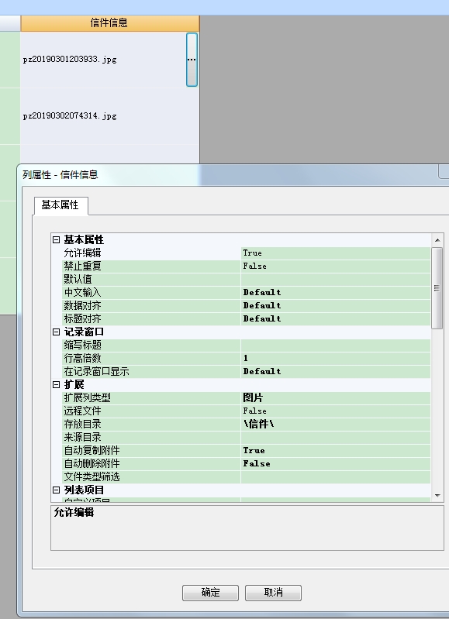
Task: Collapse the 列表项目 property group
Action: tap(56, 490)
